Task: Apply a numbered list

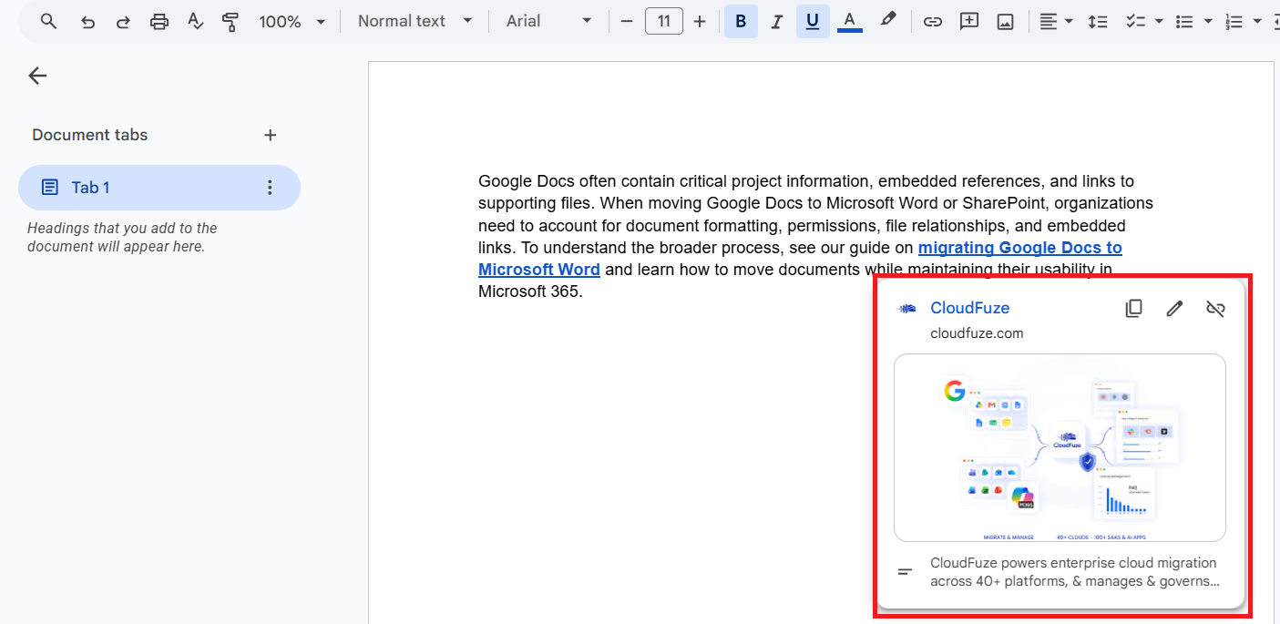Action: pos(1234,21)
